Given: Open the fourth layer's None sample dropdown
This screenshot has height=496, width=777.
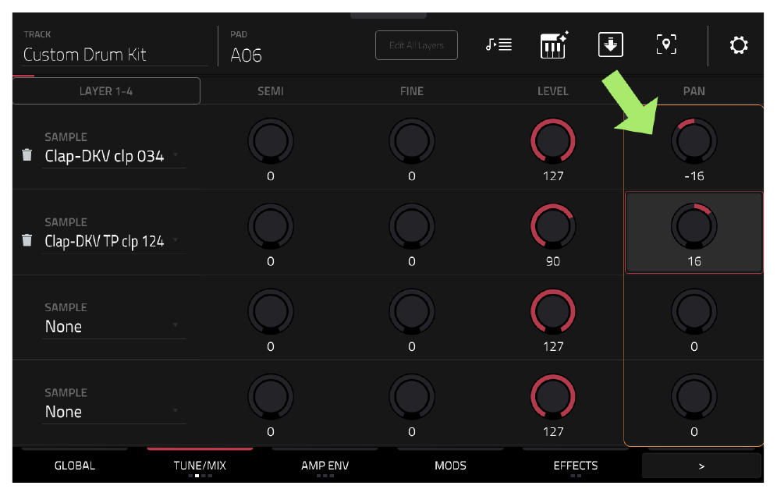Looking at the screenshot, I should click(x=114, y=412).
